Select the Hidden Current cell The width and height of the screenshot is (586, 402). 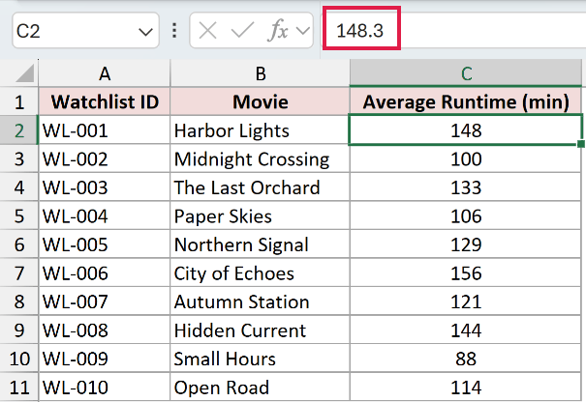click(261, 330)
